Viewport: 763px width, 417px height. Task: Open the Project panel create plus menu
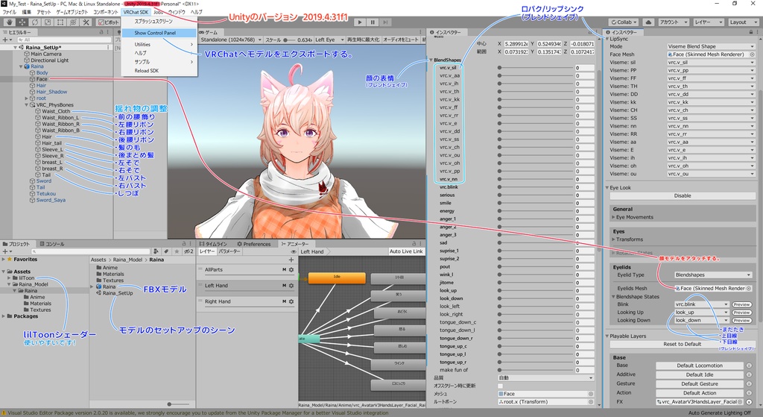pos(6,251)
